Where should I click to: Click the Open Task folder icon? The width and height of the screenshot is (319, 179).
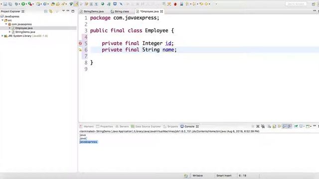coord(58,4)
